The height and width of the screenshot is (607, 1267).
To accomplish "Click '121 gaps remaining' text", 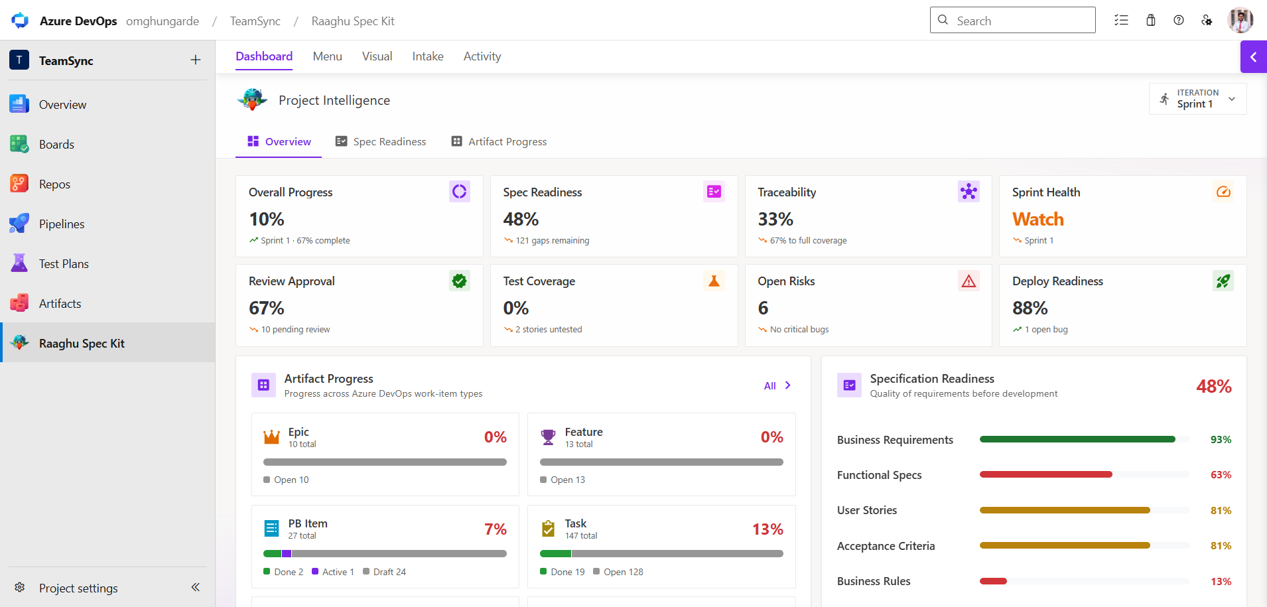I will tap(553, 240).
